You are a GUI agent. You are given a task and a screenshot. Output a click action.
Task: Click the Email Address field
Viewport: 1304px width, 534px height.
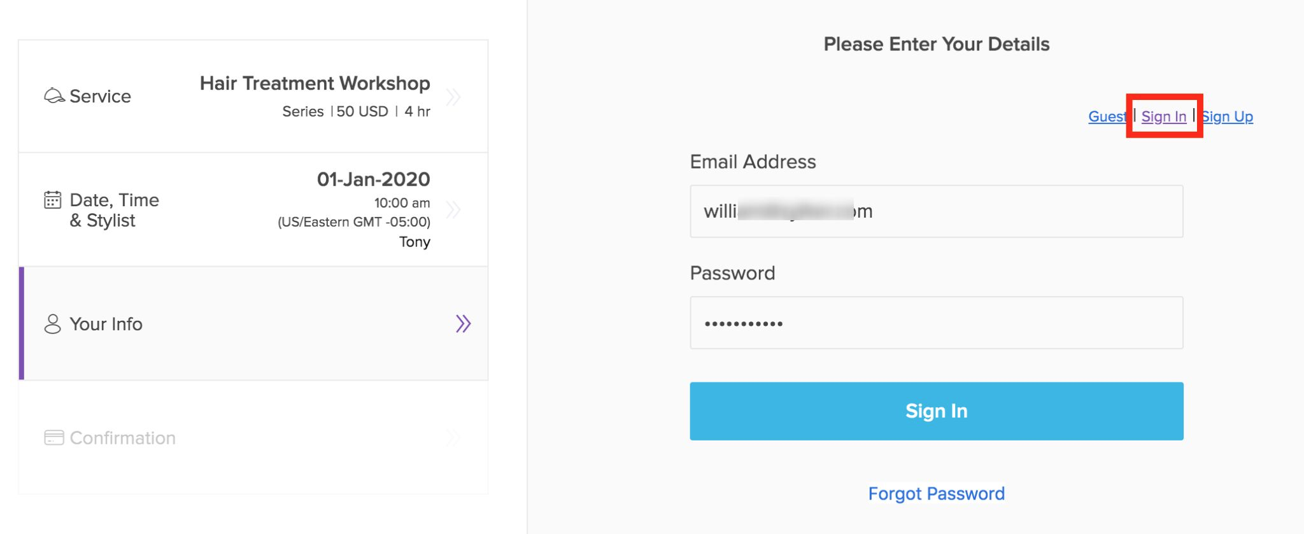936,211
